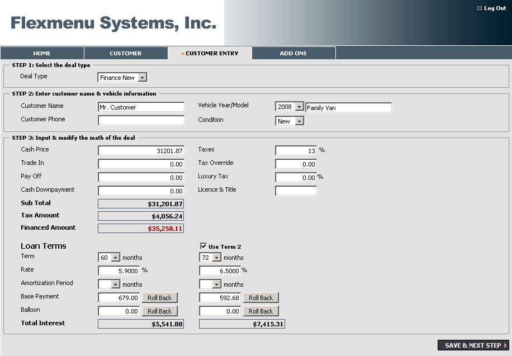Click Roll Back beside first Balloon field
Image resolution: width=512 pixels, height=356 pixels.
point(160,311)
